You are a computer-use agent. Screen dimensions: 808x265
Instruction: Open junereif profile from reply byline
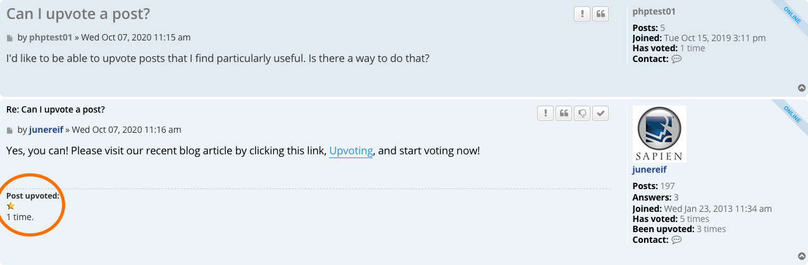point(46,130)
